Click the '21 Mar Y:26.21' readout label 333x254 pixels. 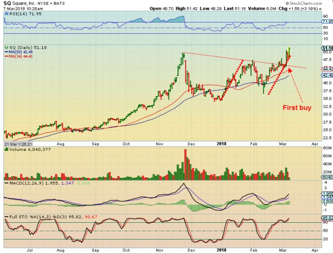coord(18,144)
